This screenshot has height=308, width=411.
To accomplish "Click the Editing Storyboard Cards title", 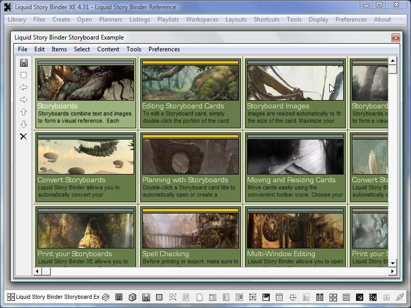I will pyautogui.click(x=183, y=106).
